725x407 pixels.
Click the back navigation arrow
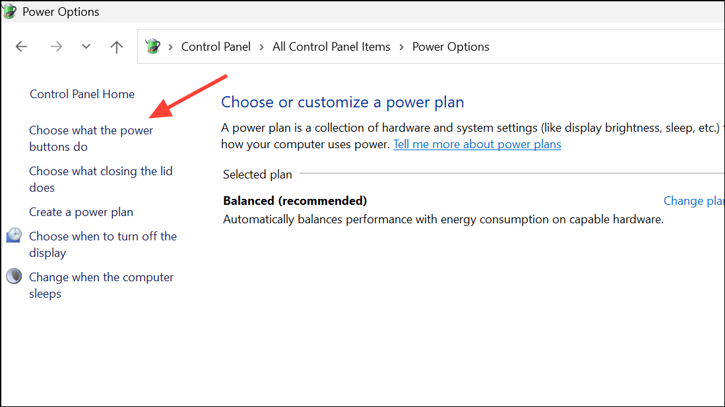[21, 46]
